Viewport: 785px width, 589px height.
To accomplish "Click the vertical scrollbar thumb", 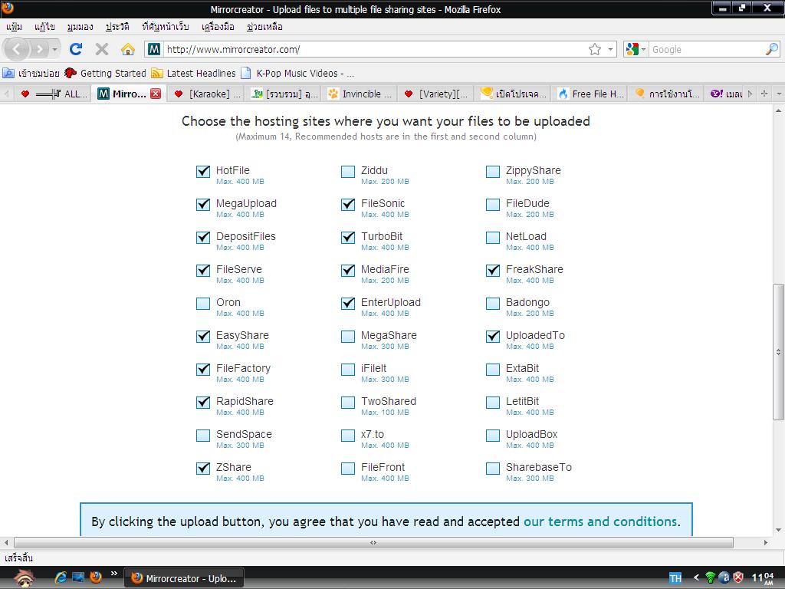I will [778, 351].
